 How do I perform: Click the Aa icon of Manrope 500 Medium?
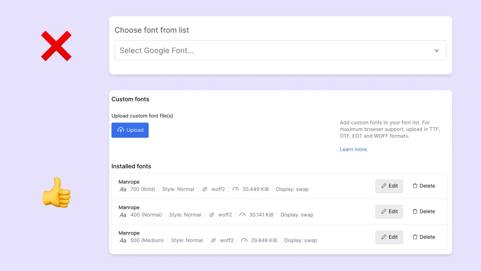click(123, 240)
